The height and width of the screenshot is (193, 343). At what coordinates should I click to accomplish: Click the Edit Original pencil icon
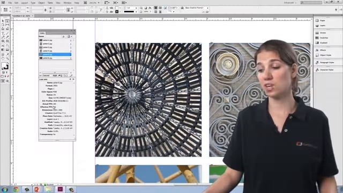point(71,76)
